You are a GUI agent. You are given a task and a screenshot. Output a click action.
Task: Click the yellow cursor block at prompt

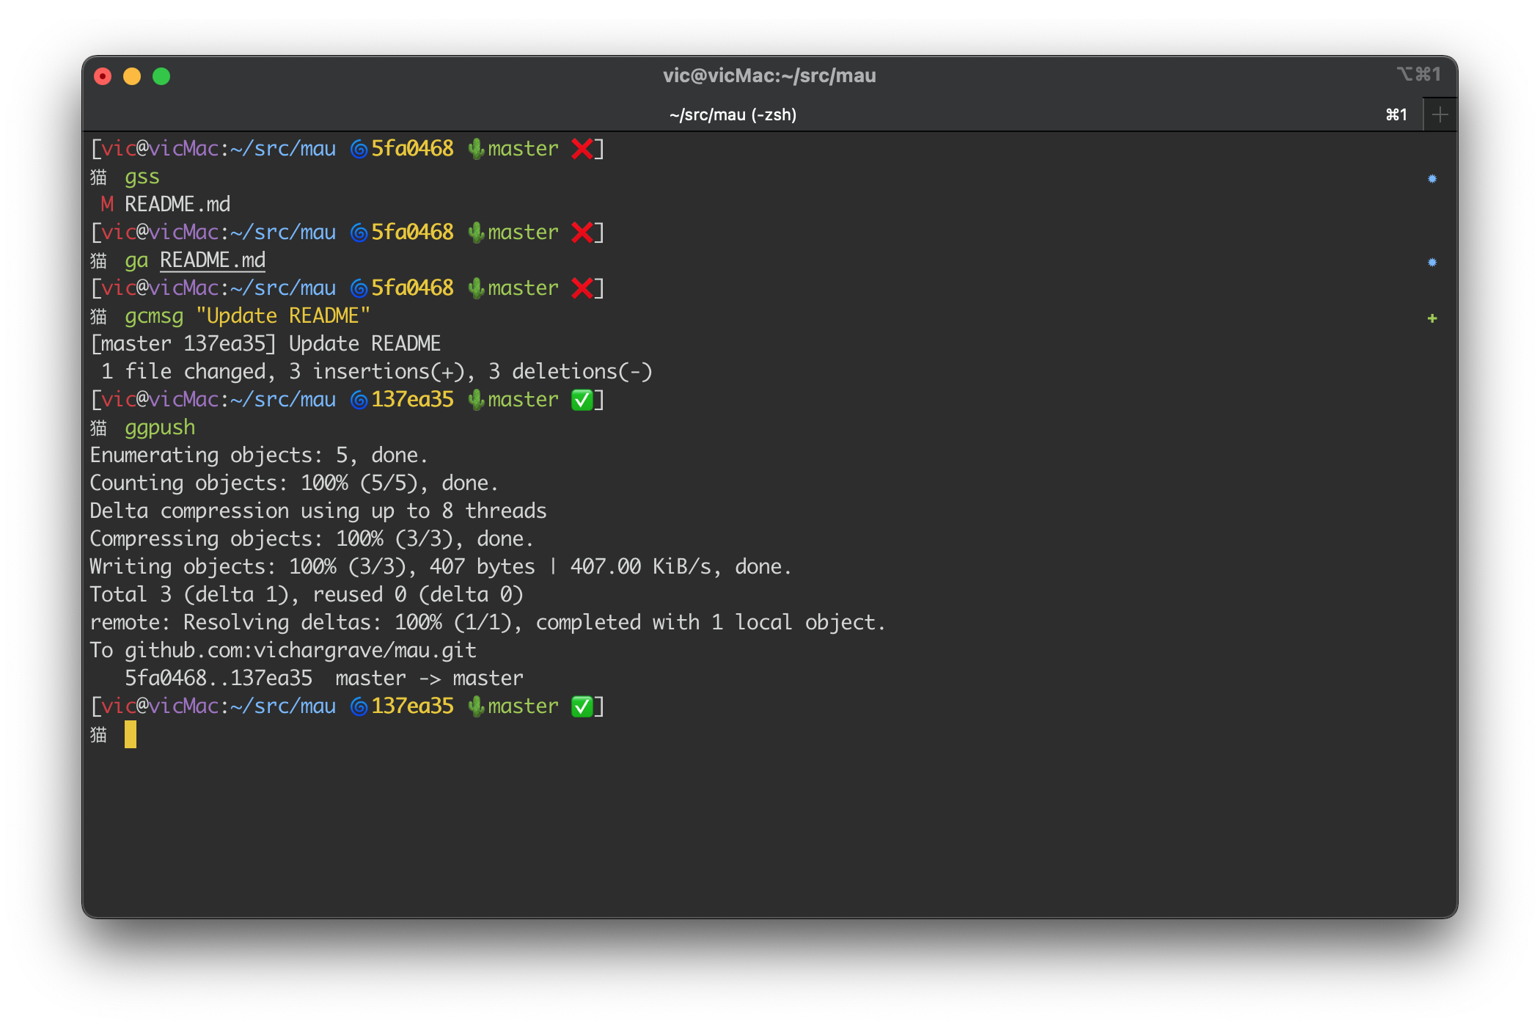(131, 734)
